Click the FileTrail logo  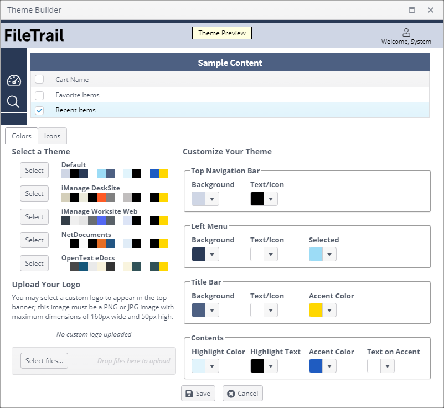34,35
